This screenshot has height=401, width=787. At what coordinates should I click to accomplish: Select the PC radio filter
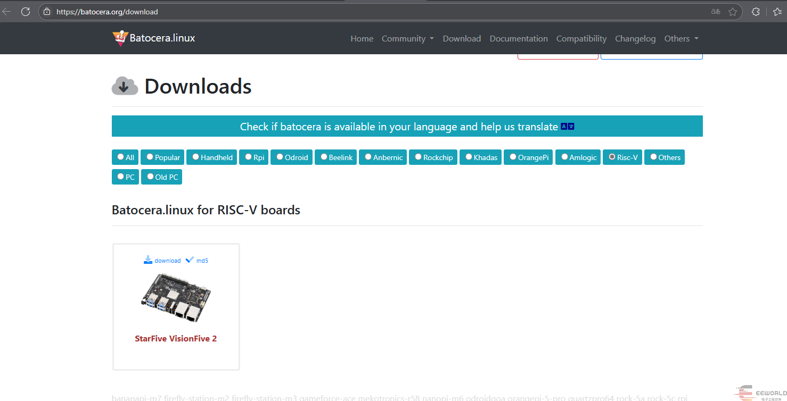pyautogui.click(x=121, y=177)
